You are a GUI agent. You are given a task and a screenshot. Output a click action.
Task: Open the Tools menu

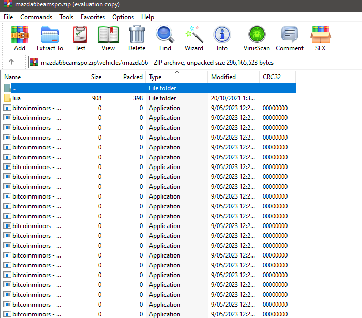66,17
